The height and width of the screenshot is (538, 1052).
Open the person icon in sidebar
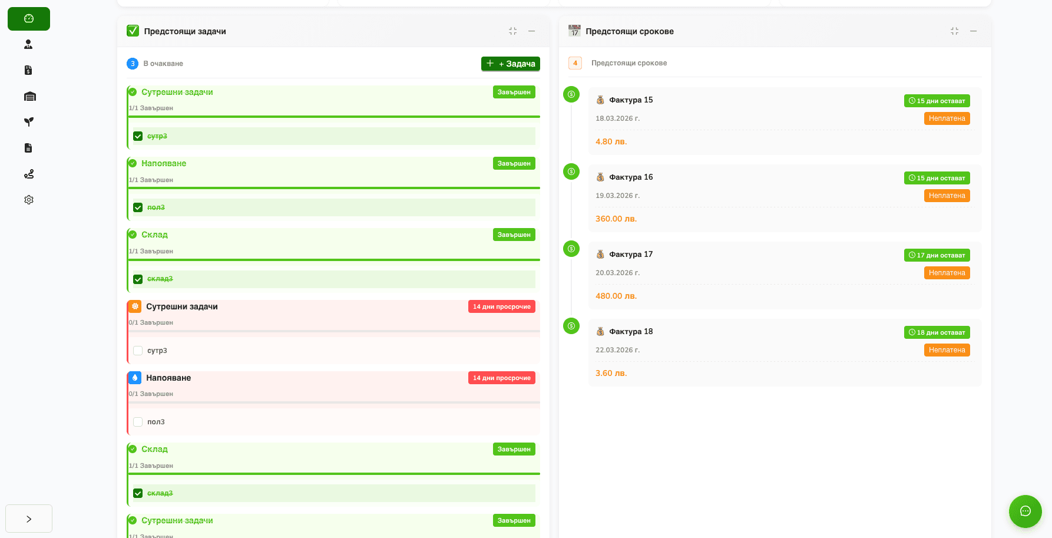(x=28, y=45)
